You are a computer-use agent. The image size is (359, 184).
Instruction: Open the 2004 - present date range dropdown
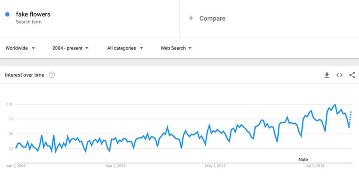(x=70, y=48)
